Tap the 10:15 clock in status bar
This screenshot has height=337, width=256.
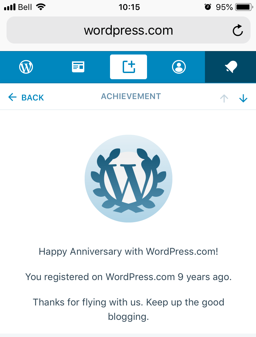[129, 7]
